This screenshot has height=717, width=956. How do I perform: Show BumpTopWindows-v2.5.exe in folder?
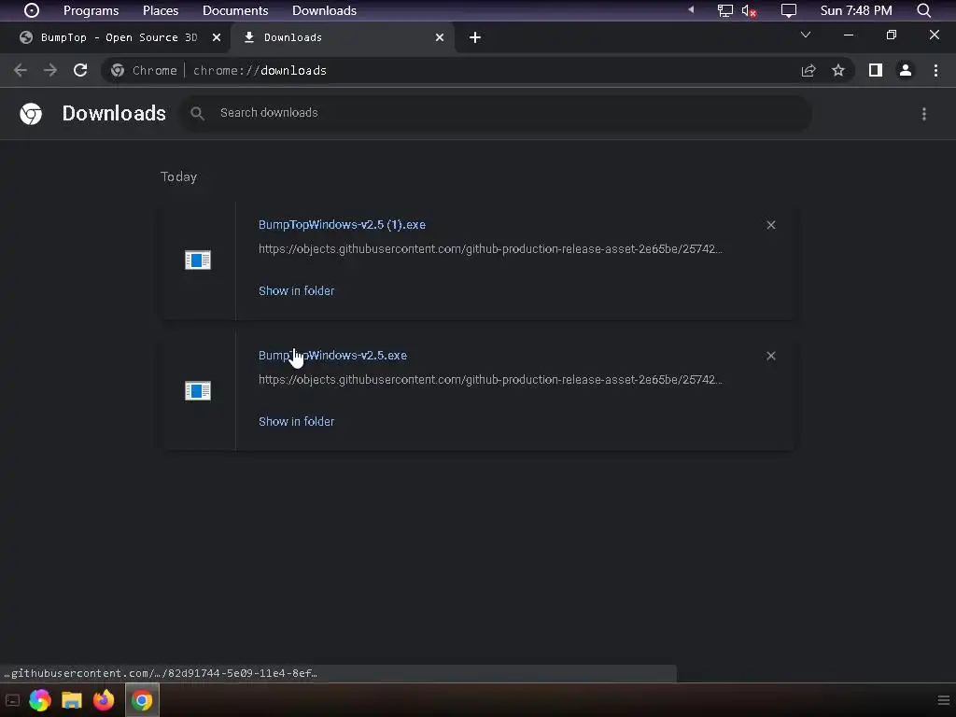click(x=296, y=421)
